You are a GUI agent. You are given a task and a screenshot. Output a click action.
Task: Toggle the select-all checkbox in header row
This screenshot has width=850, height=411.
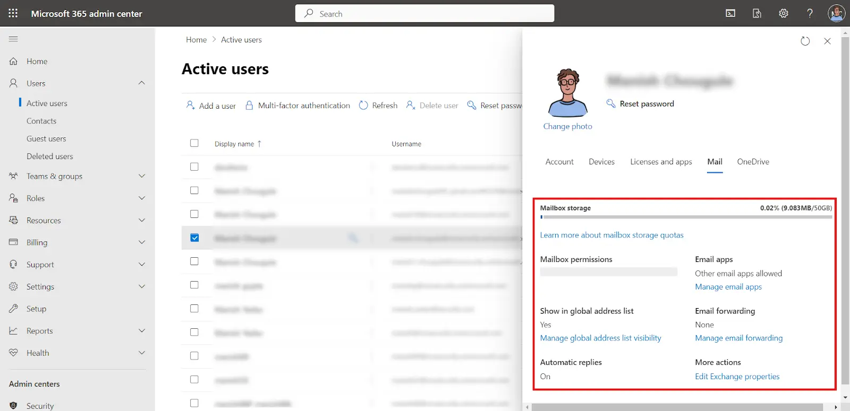[194, 143]
